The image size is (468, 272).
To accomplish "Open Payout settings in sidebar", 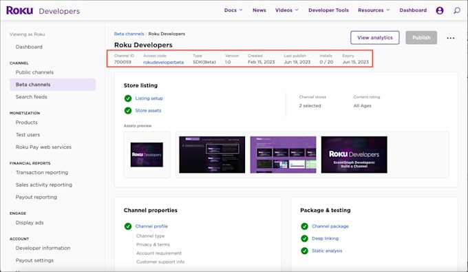I will pyautogui.click(x=34, y=260).
